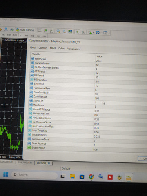The height and width of the screenshot is (196, 147).
Task: Open File Explorer from taskbar
Action: [x=73, y=176]
